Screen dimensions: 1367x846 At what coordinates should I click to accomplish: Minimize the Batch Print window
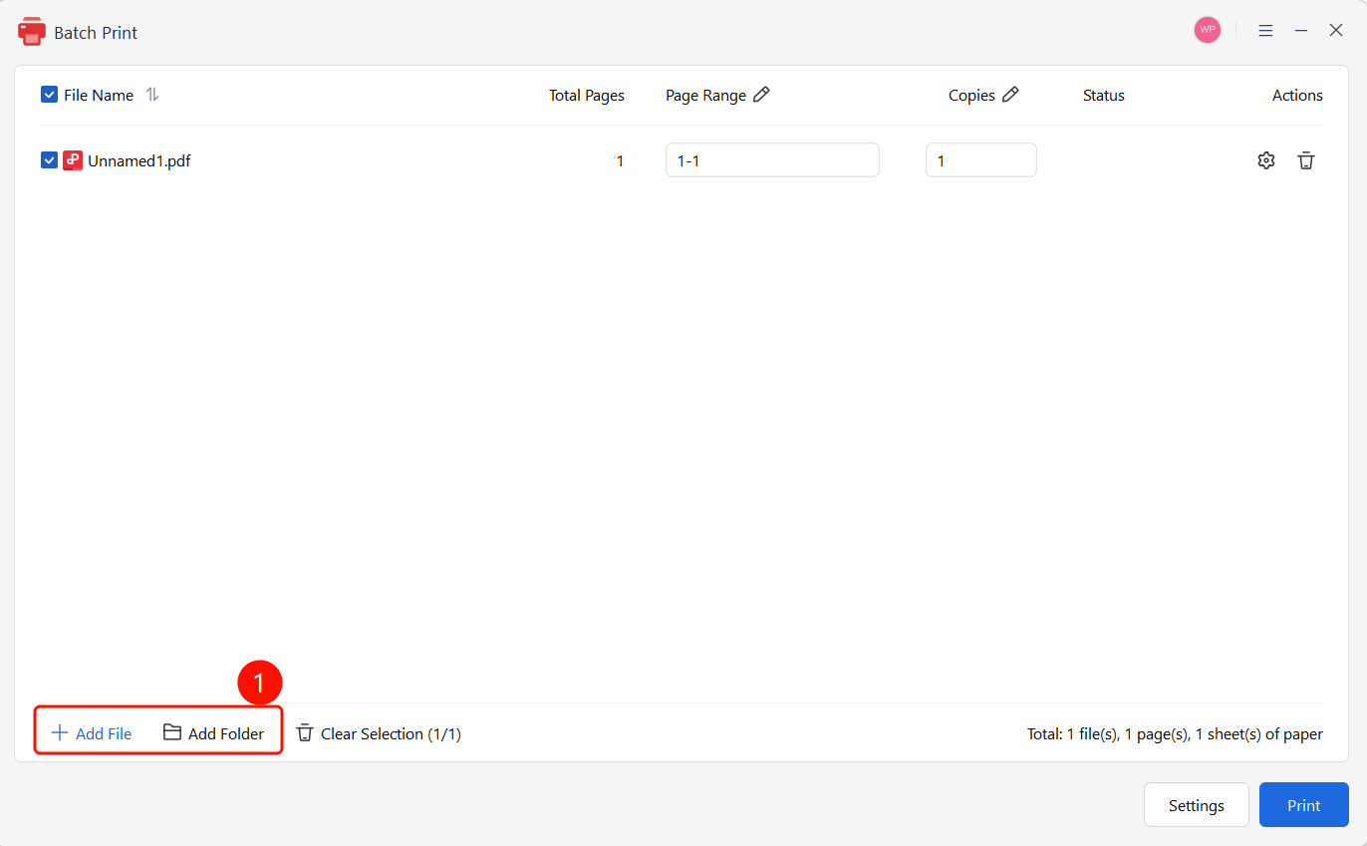point(1301,31)
